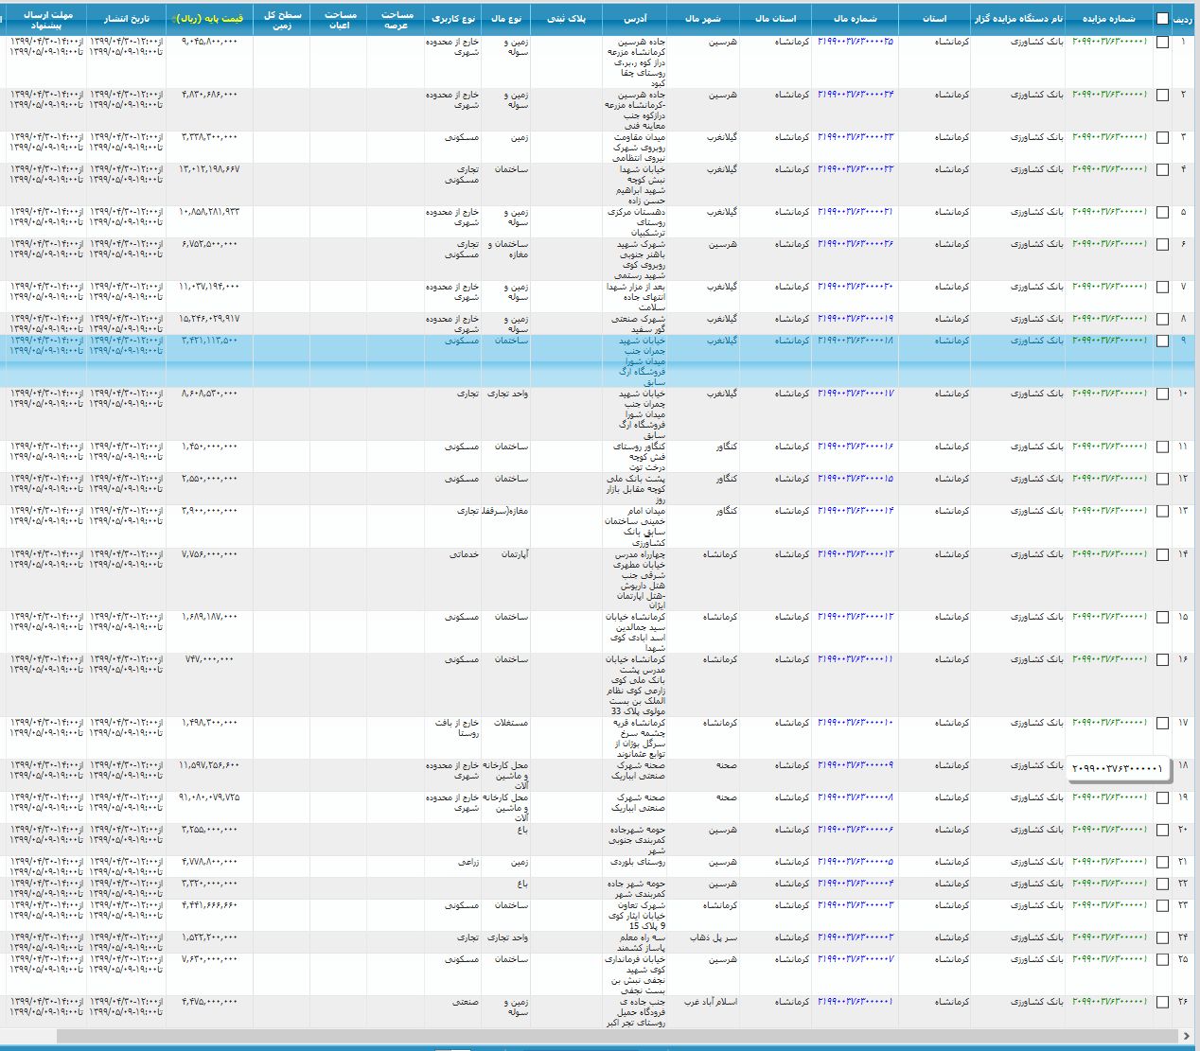
Task: Open the blue شماره مال link in row 26
Action: [855, 1002]
